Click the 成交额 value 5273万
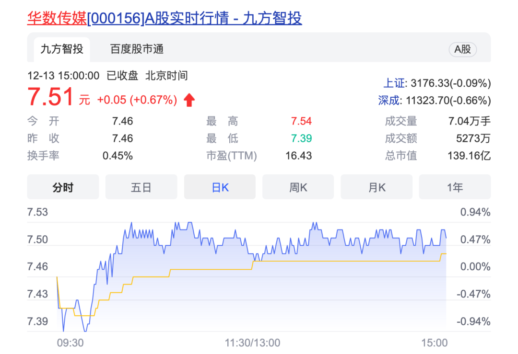518x354 pixels. click(473, 138)
